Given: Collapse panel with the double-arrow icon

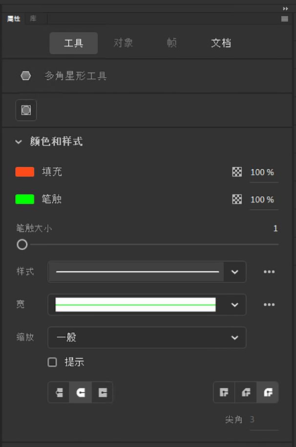Looking at the screenshot, I should point(285,8).
